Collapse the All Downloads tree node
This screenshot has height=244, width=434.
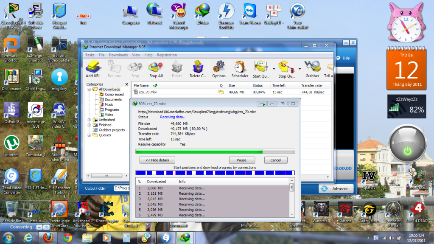(x=89, y=90)
